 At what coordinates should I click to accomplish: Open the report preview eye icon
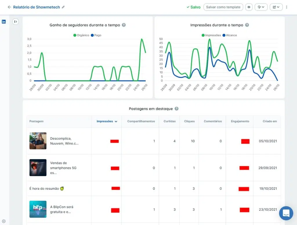249,7
